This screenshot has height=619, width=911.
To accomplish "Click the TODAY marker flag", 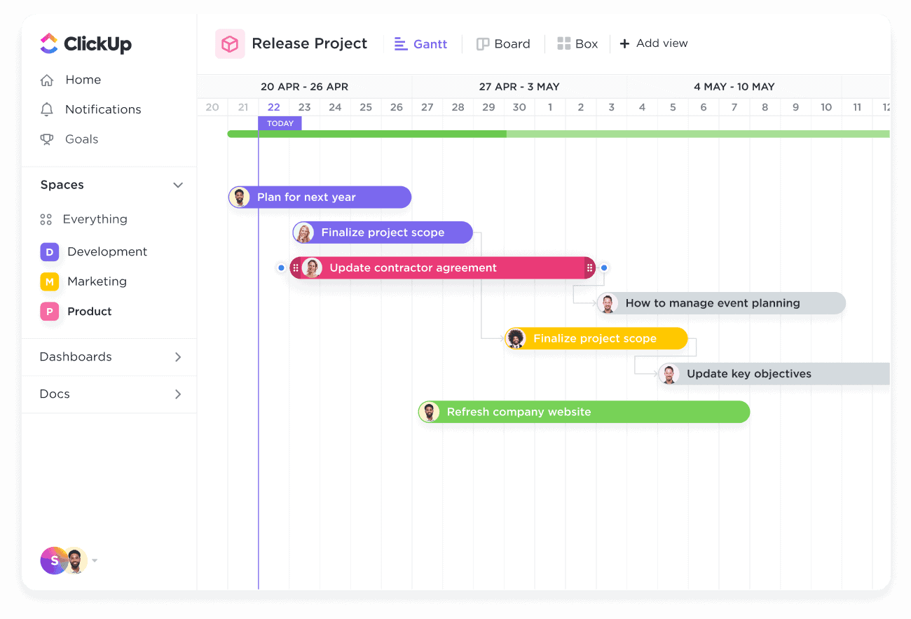I will click(x=280, y=123).
